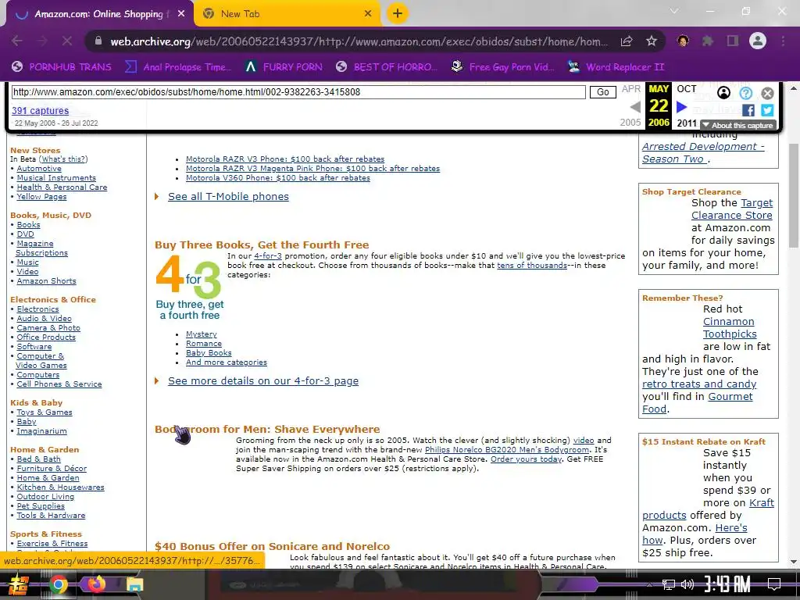Open Pet Supplies category
This screenshot has height=600, width=800.
click(41, 506)
